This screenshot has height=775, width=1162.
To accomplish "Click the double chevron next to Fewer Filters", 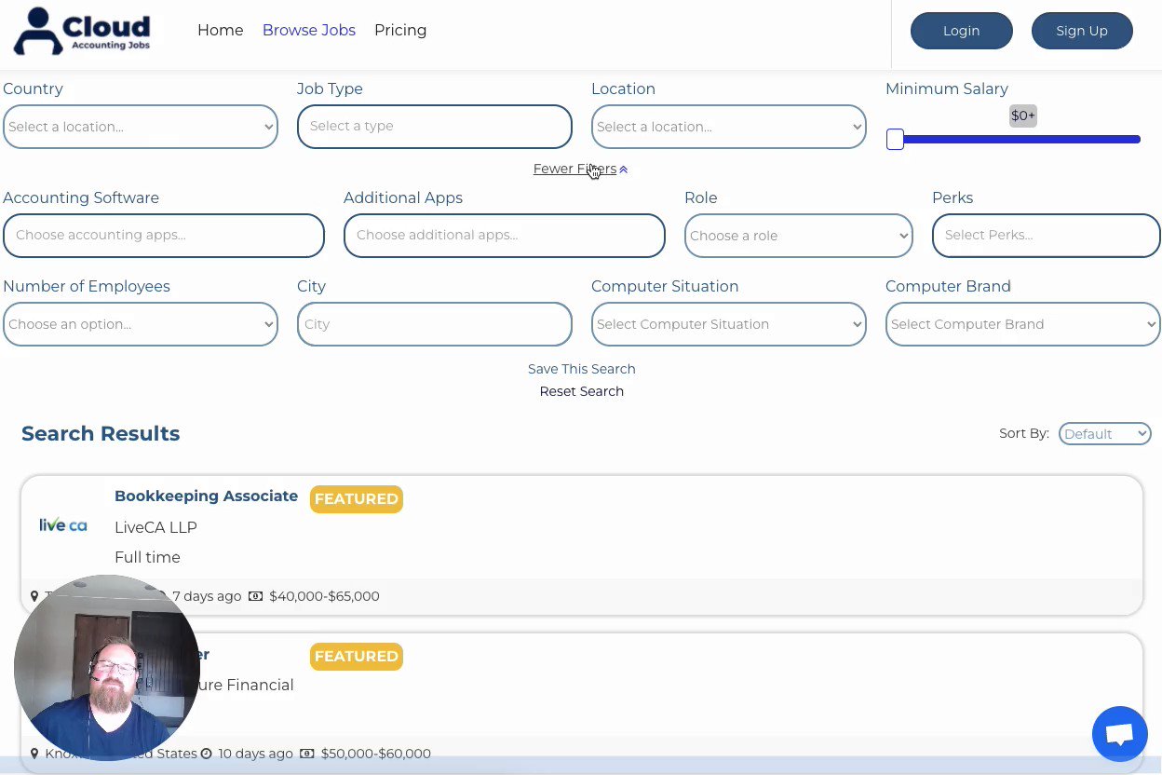I will 624,170.
